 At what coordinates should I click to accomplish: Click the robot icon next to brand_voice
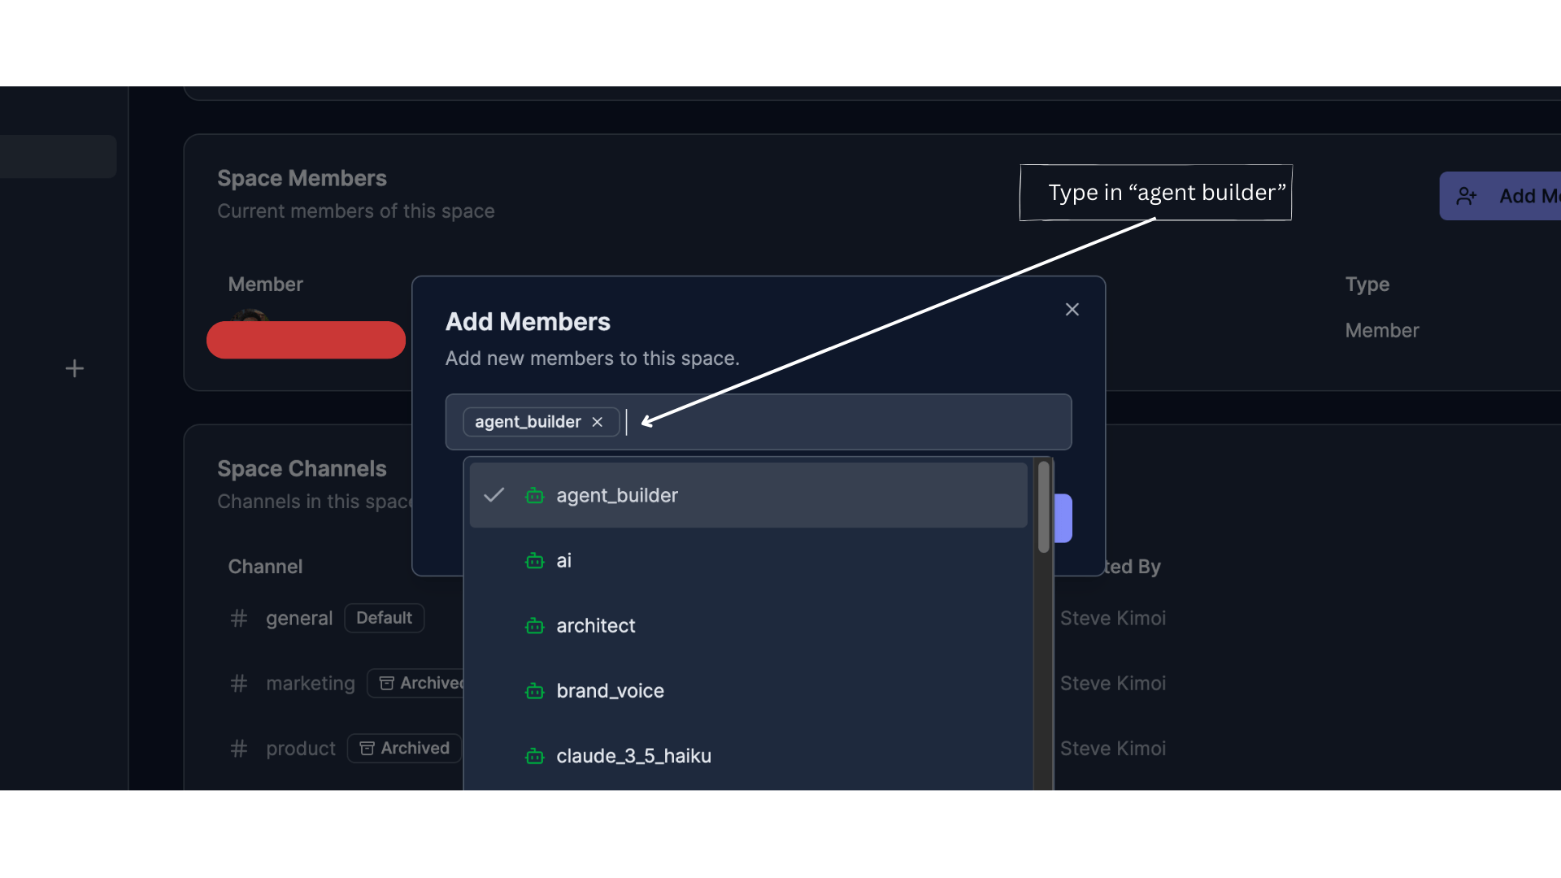point(534,691)
